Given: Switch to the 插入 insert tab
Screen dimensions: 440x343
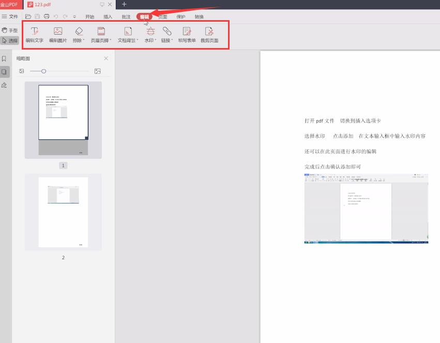Looking at the screenshot, I should tap(108, 17).
